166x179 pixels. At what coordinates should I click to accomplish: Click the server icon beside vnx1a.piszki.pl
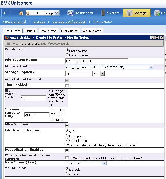click(x=28, y=13)
